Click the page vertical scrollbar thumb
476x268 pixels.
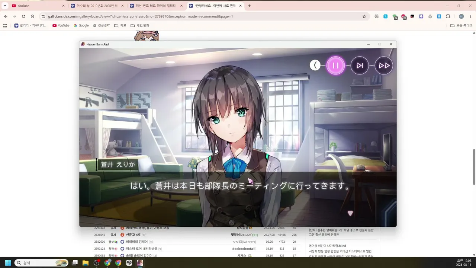point(474,167)
